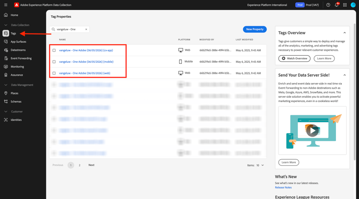The image size is (359, 199).
Task: Open Schemas menu item
Action: pos(16,101)
